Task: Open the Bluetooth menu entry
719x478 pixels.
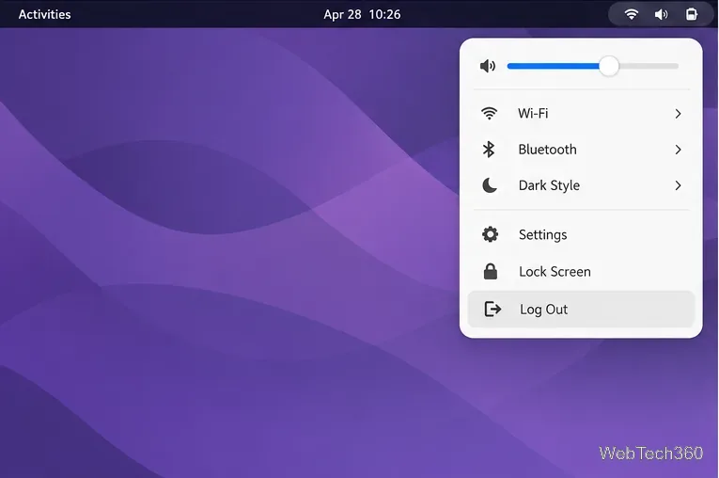Action: 581,150
